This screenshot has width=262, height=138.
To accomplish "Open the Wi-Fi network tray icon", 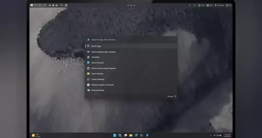I will click(215, 135).
